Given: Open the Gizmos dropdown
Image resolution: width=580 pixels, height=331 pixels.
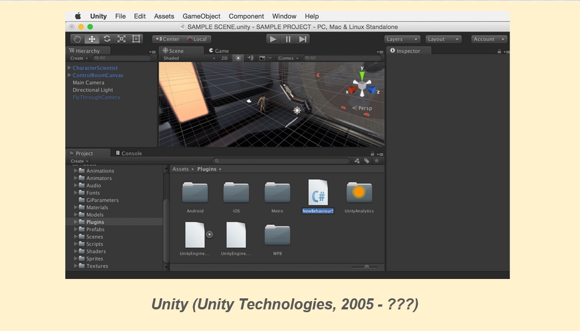Looking at the screenshot, I should 288,58.
